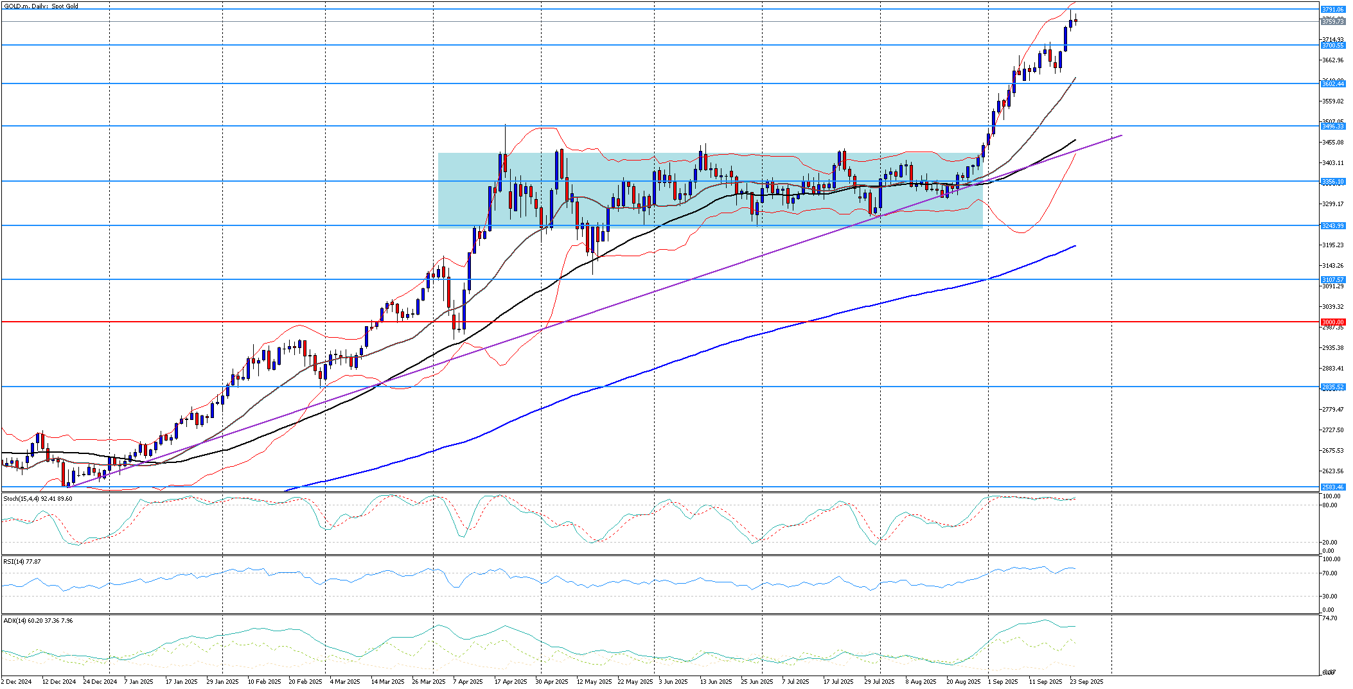Click the 3195.23 price axis value

(1332, 245)
